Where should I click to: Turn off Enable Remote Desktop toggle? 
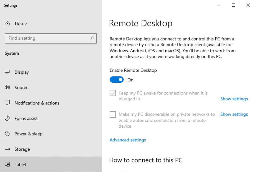[x=116, y=80]
